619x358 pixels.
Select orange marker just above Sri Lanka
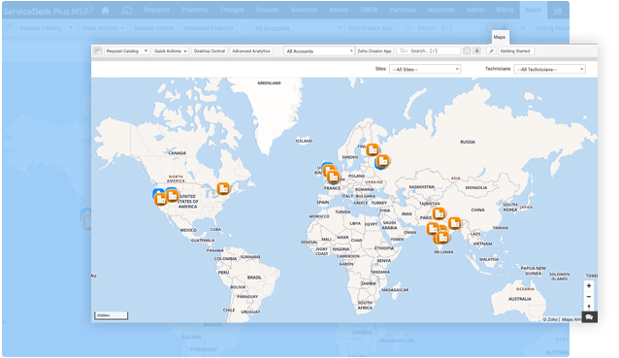[x=443, y=238]
